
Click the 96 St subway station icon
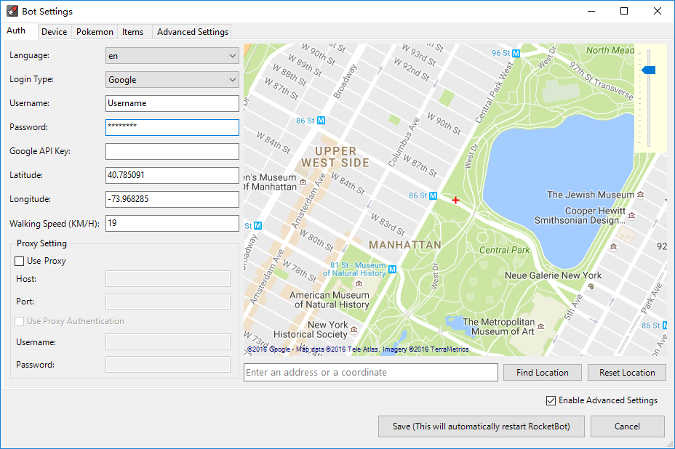516,53
